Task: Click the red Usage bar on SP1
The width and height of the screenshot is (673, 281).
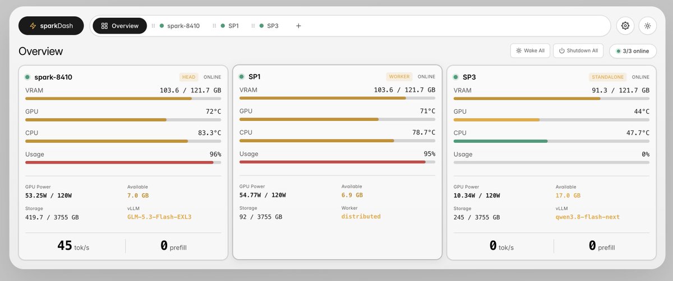Action: tap(338, 162)
